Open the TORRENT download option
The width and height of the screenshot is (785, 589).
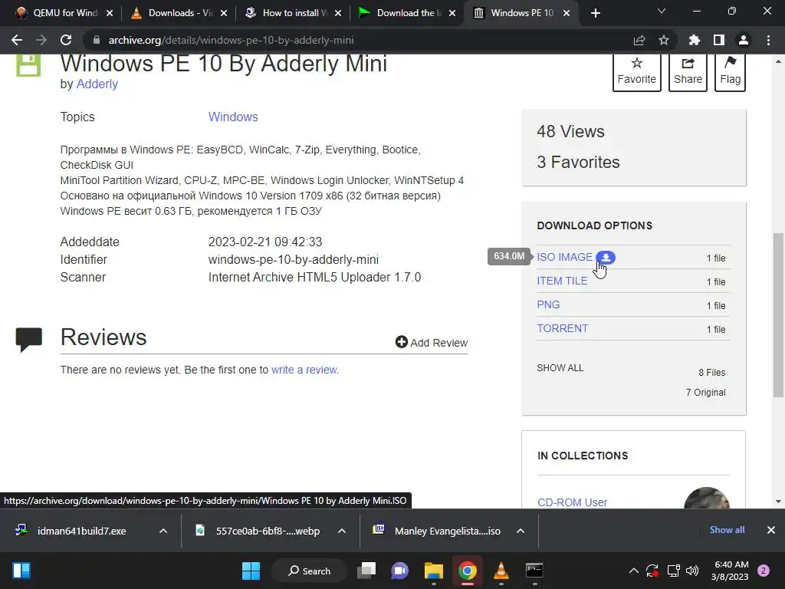pos(562,328)
